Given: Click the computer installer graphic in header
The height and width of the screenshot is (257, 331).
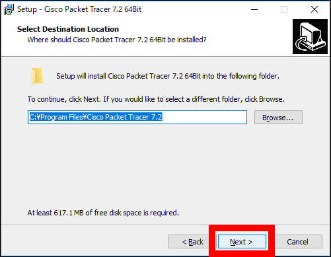Looking at the screenshot, I should [x=310, y=36].
